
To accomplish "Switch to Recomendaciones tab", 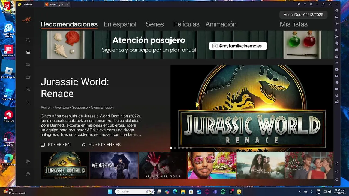I will click(69, 24).
